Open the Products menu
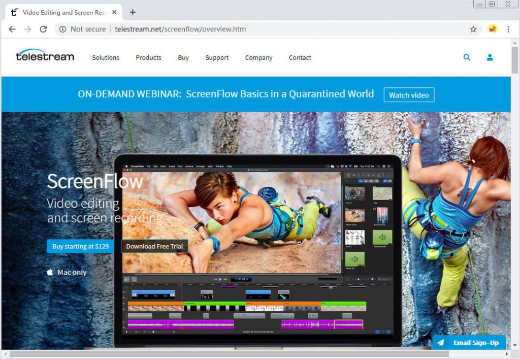Image resolution: width=520 pixels, height=359 pixels. pyautogui.click(x=148, y=58)
